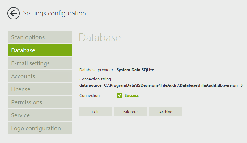The image size is (247, 143).
Task: Click the green Success status text
Action: 132,95
